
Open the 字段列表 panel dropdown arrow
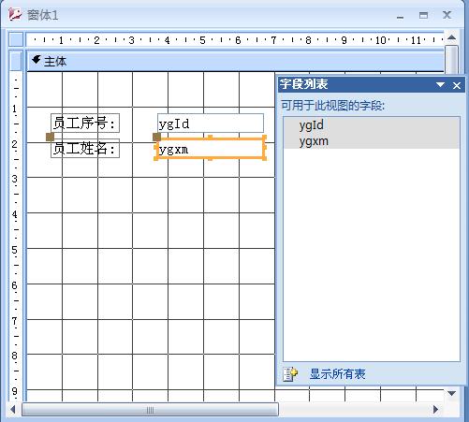pos(440,85)
